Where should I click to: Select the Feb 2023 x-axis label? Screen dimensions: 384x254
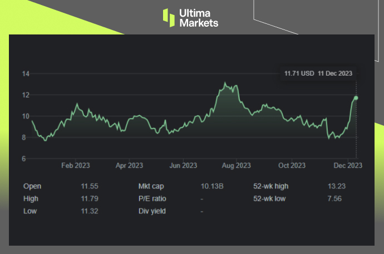[75, 165]
